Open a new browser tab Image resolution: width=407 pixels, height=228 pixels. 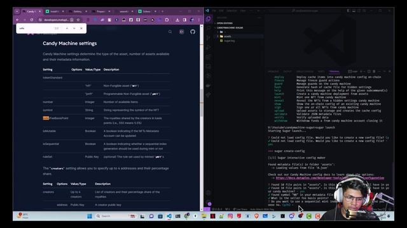click(163, 11)
